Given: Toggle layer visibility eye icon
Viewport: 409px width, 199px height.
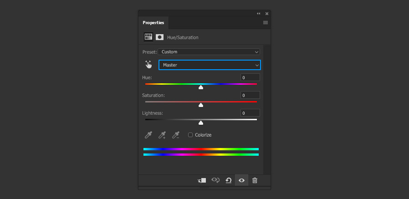Looking at the screenshot, I should (x=241, y=180).
